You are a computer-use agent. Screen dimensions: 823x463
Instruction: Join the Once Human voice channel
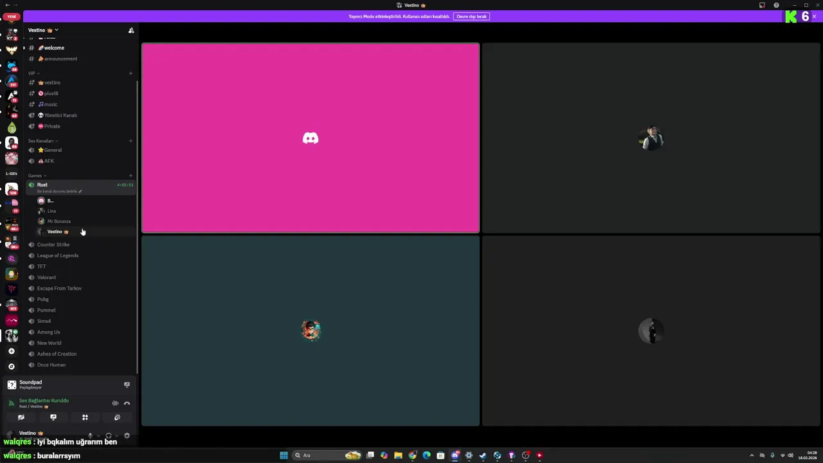point(80,365)
